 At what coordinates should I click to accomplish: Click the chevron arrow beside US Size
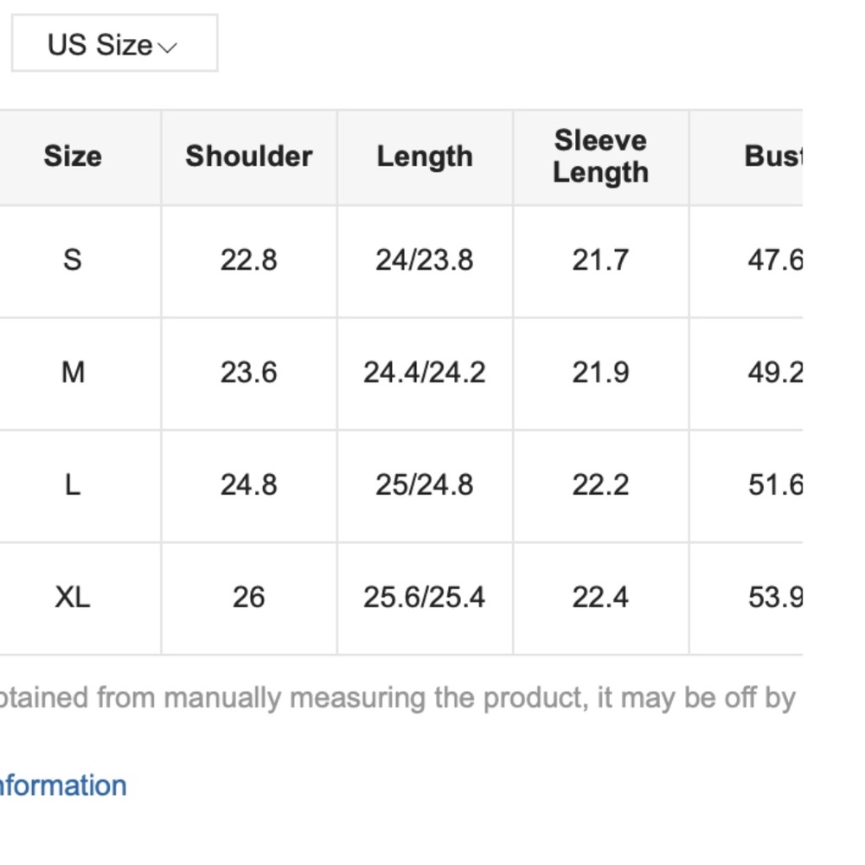pyautogui.click(x=167, y=48)
